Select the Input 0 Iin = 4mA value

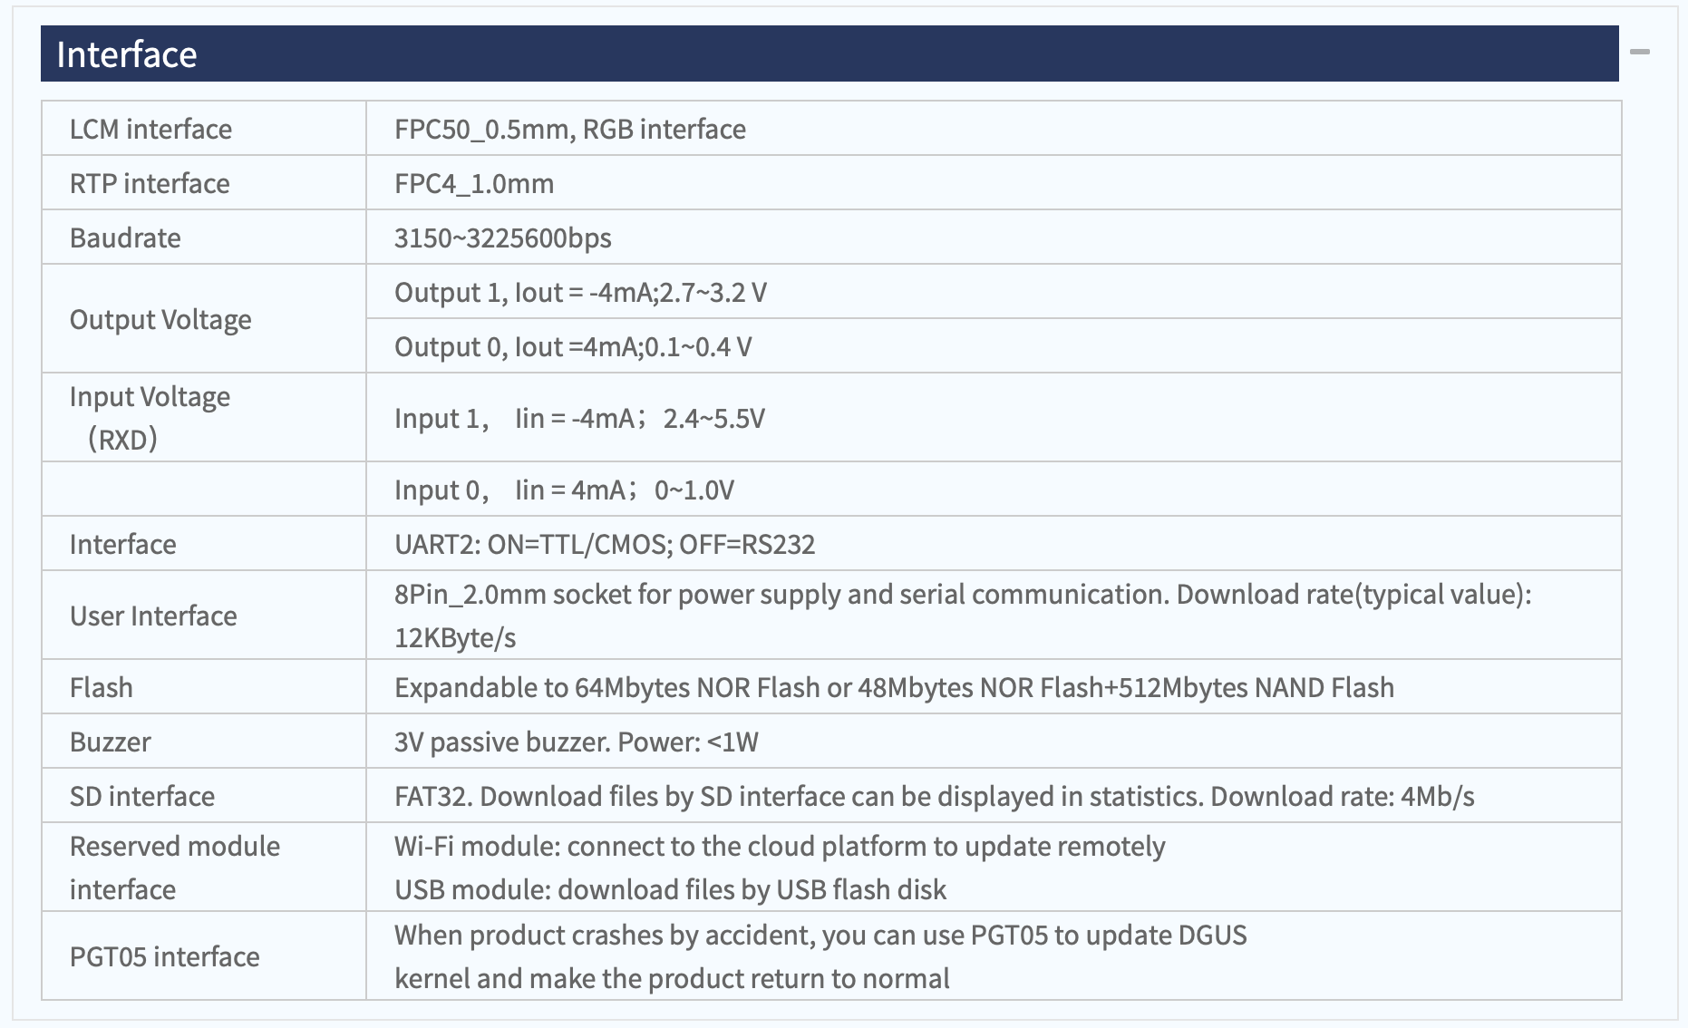tap(565, 490)
